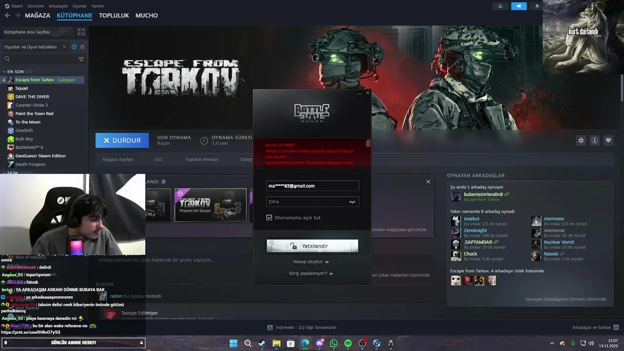Open the notifications bell

(x=537, y=6)
